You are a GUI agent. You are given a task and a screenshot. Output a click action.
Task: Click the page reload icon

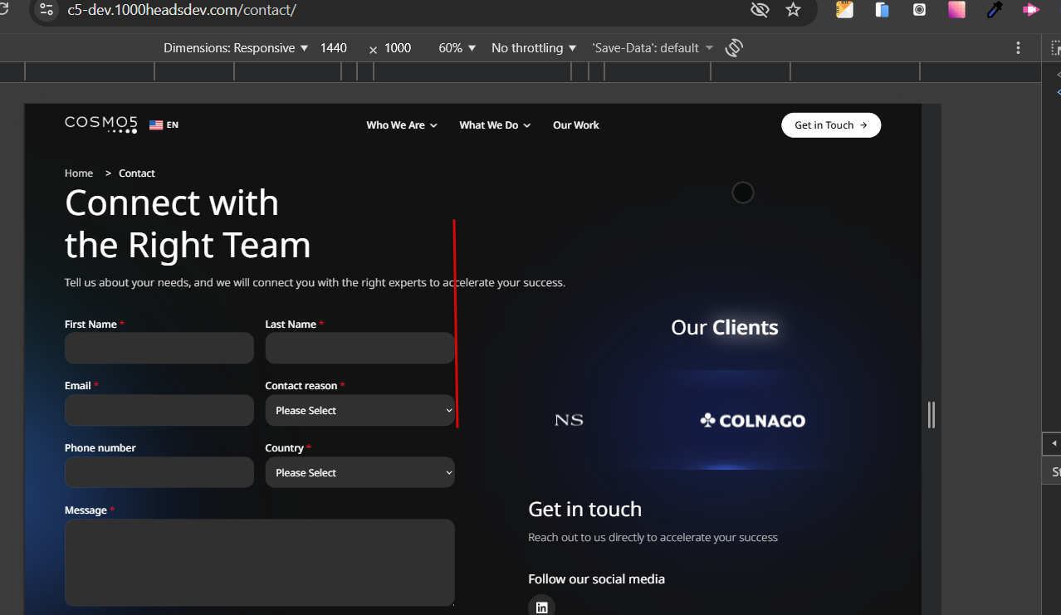(x=4, y=10)
